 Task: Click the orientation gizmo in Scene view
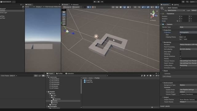coord(153,14)
